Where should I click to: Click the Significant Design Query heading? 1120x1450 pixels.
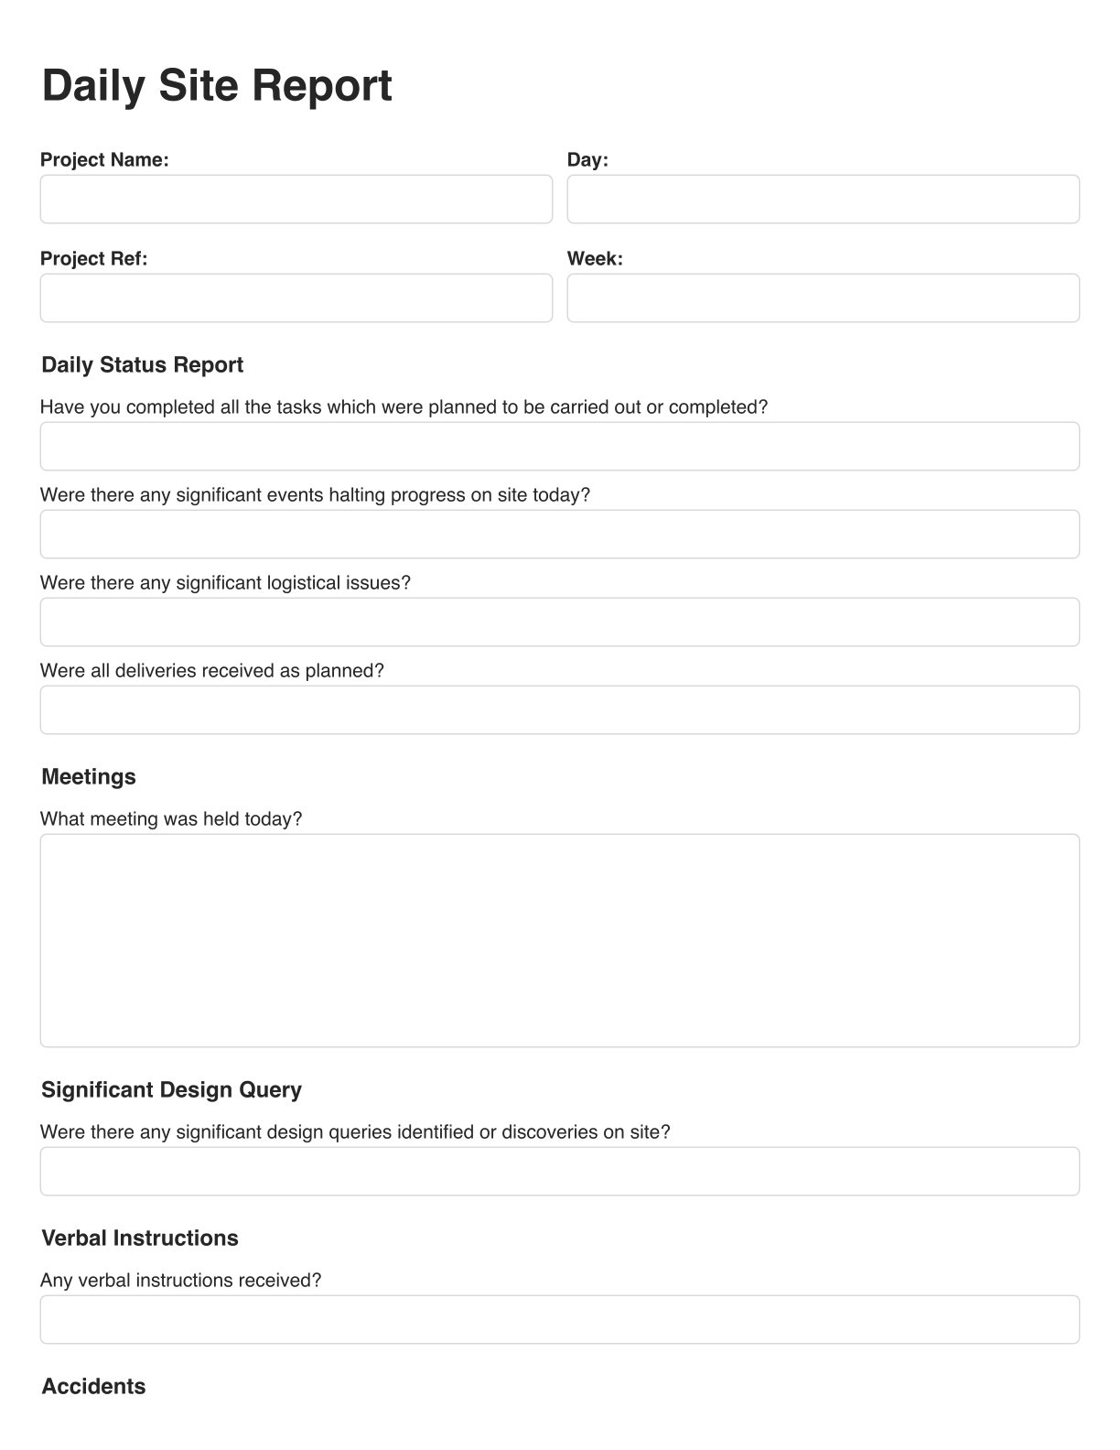[x=171, y=1090]
